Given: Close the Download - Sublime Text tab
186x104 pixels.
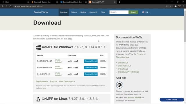Looking at the screenshot, I should [57, 2].
